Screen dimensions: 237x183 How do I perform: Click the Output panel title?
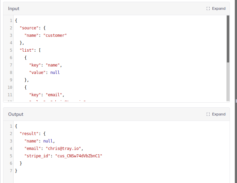click(16, 114)
